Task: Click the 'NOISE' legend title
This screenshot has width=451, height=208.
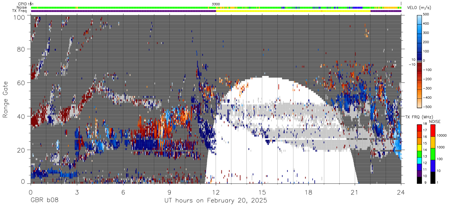Action: click(x=435, y=121)
